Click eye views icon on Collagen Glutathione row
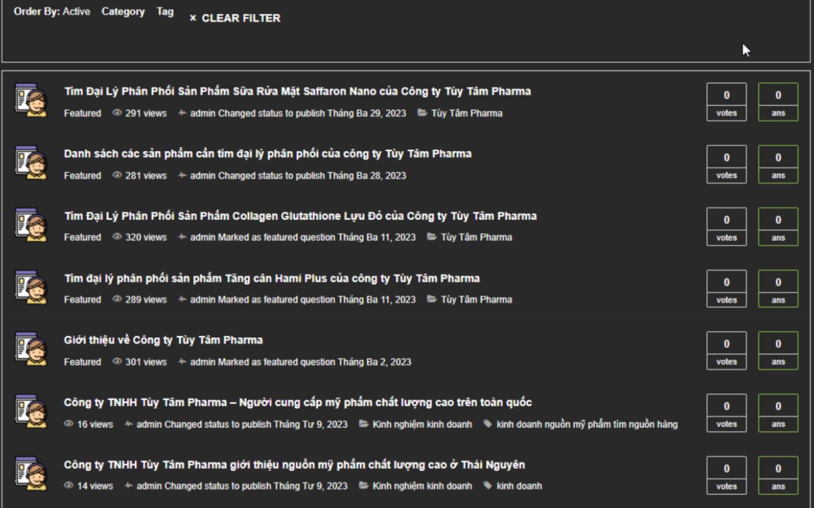Viewport: 814px width, 508px height. 117,237
